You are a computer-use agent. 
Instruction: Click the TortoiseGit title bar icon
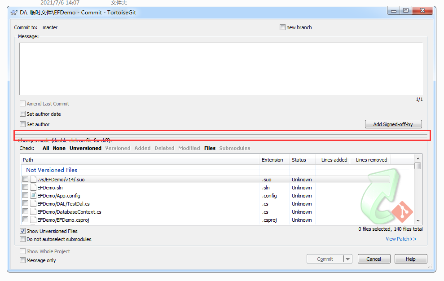[13, 13]
